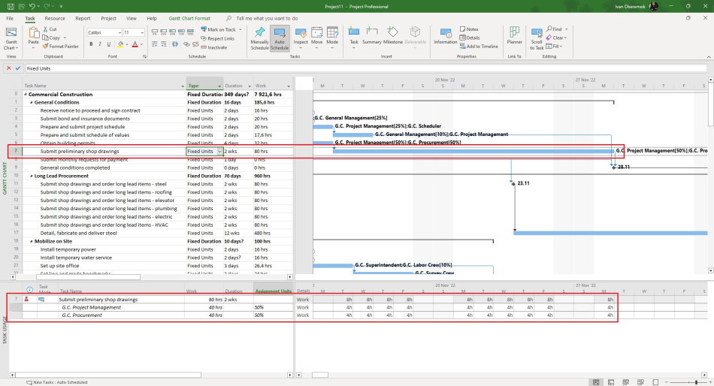
Task: Open the font size 11 dropdown
Action: (x=142, y=33)
